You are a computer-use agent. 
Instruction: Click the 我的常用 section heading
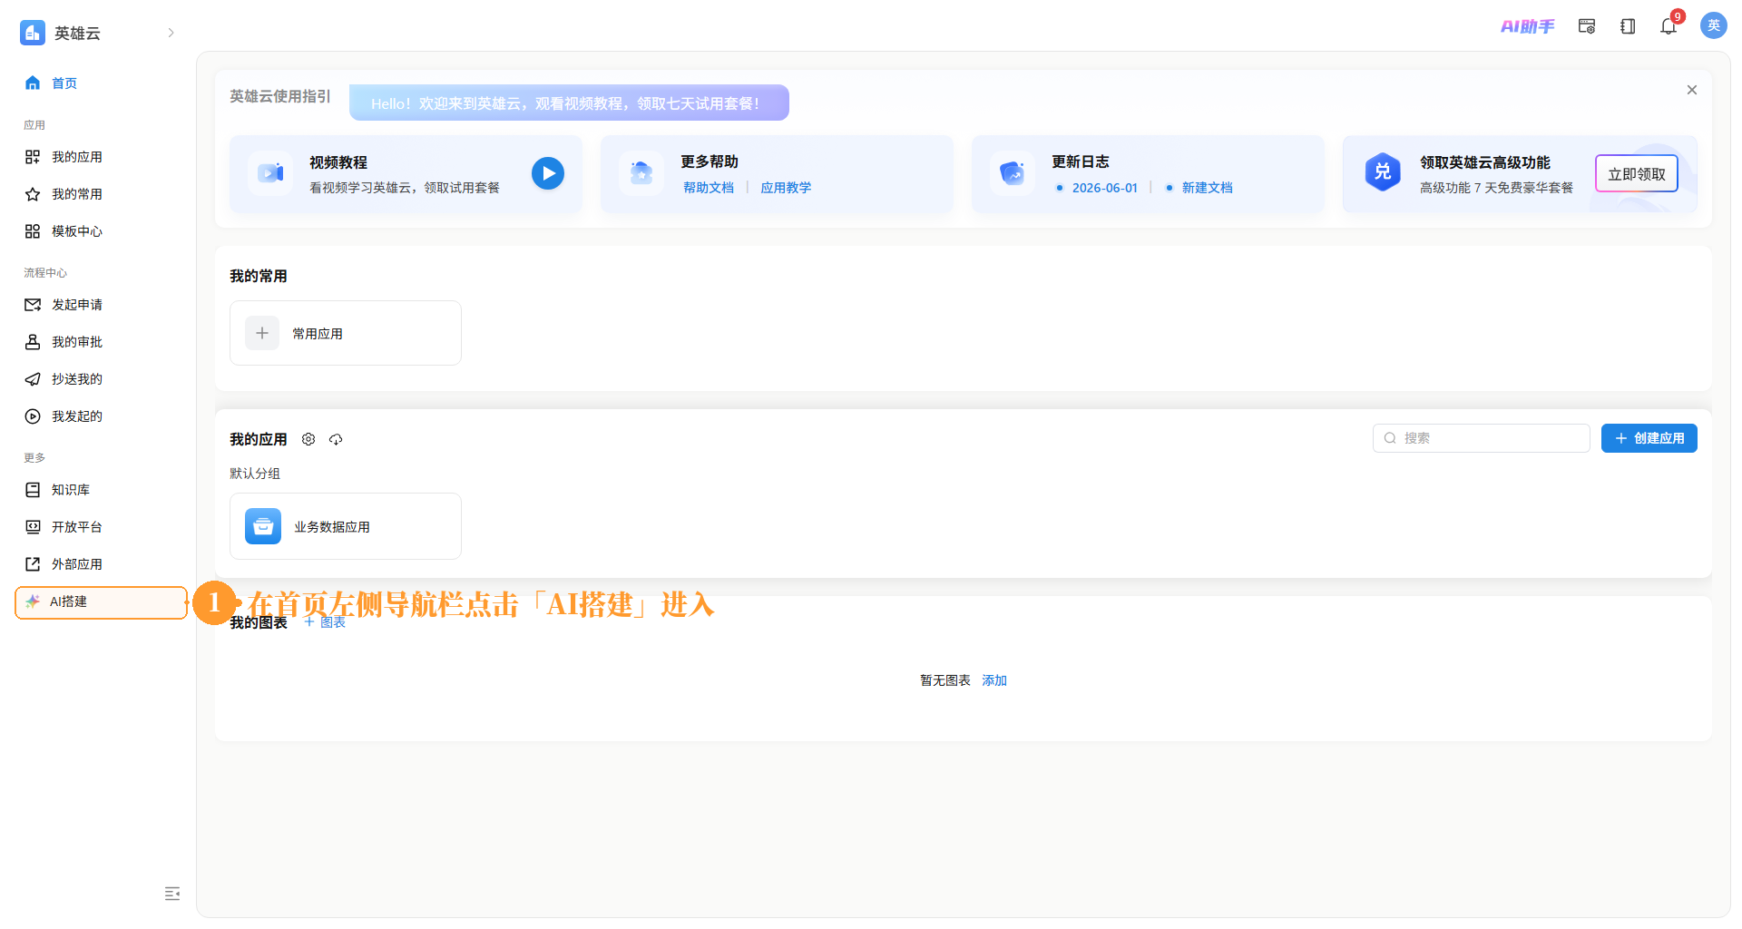[x=259, y=276]
